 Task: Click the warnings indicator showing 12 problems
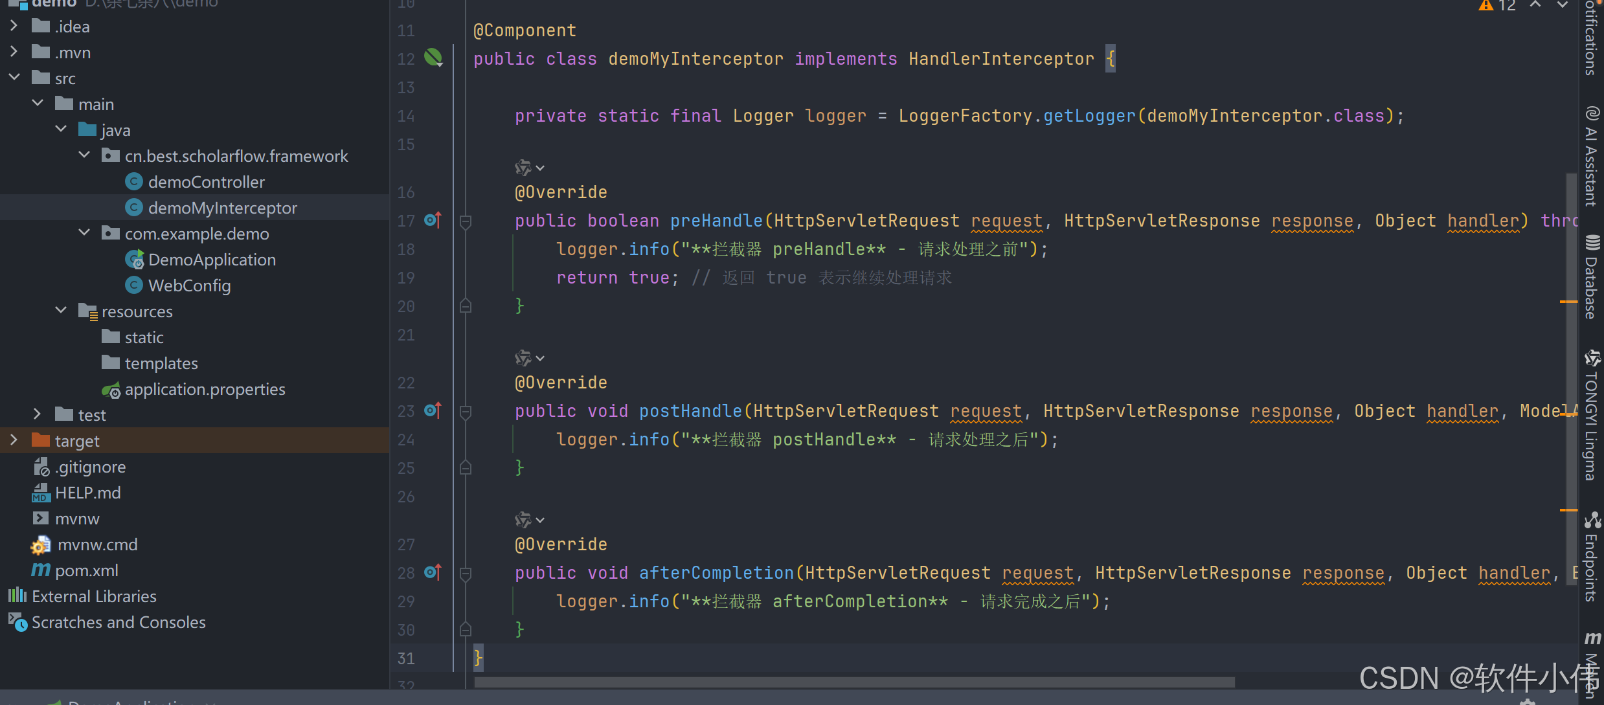[x=1497, y=6]
